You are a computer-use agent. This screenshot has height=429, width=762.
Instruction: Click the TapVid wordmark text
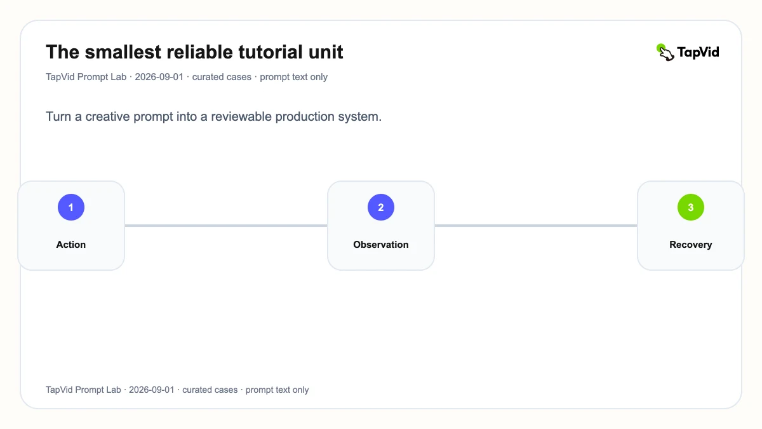click(x=698, y=52)
